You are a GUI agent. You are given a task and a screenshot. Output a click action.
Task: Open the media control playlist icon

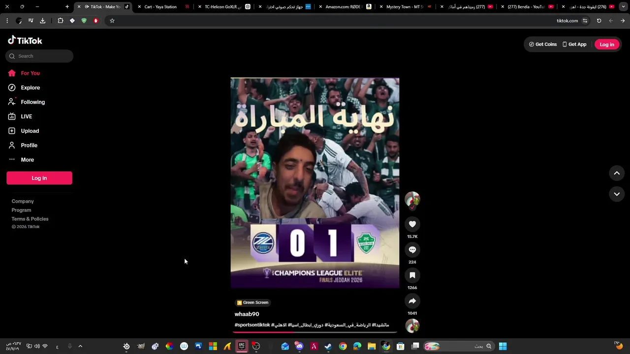pyautogui.click(x=31, y=21)
